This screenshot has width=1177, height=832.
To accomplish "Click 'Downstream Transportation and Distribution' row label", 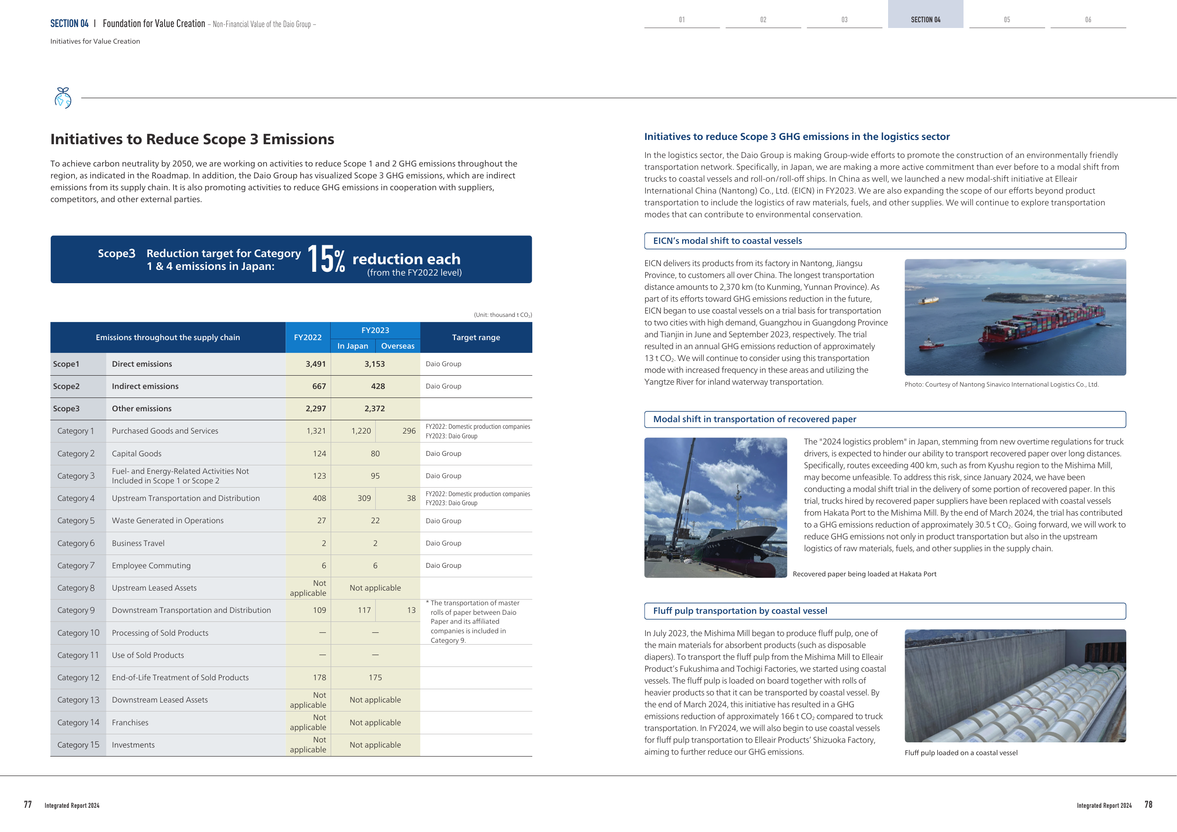I will pos(191,610).
